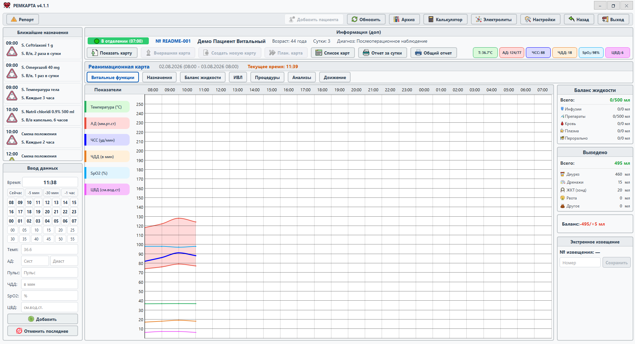Screen dimensions: 635x344
Task: Click the Список карт calendar icon
Action: point(319,53)
